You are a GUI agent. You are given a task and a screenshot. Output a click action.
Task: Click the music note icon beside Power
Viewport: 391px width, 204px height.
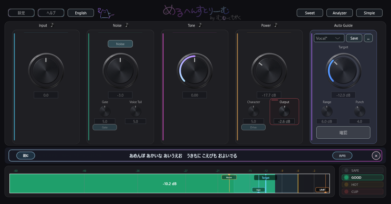275,25
